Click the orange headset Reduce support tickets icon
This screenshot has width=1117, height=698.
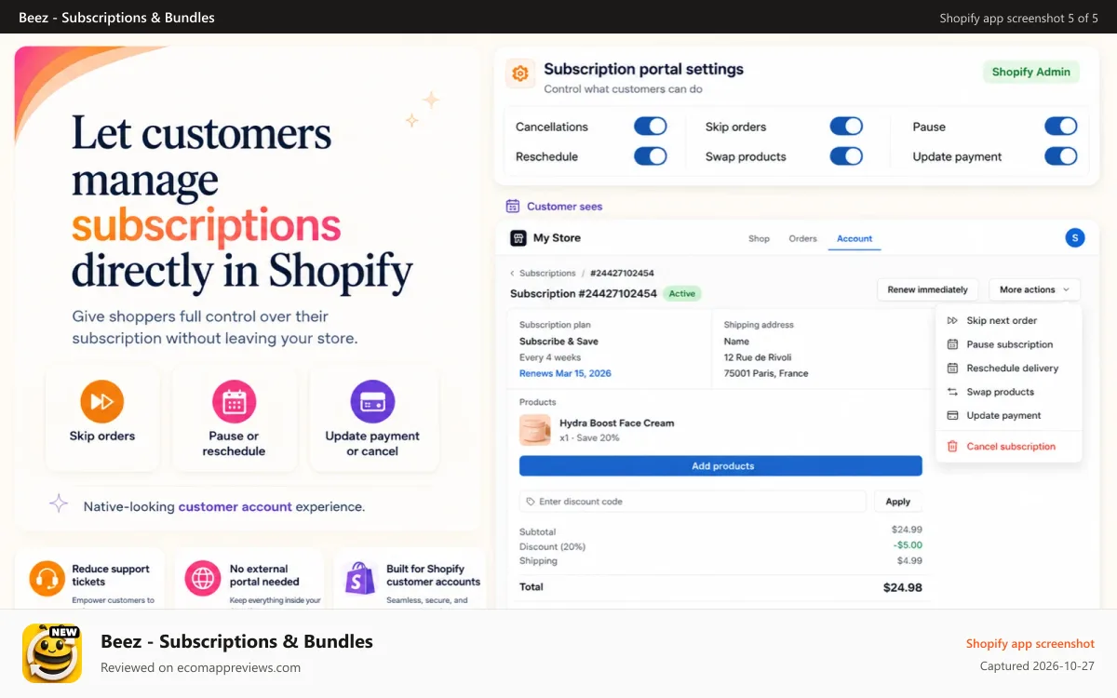[47, 578]
